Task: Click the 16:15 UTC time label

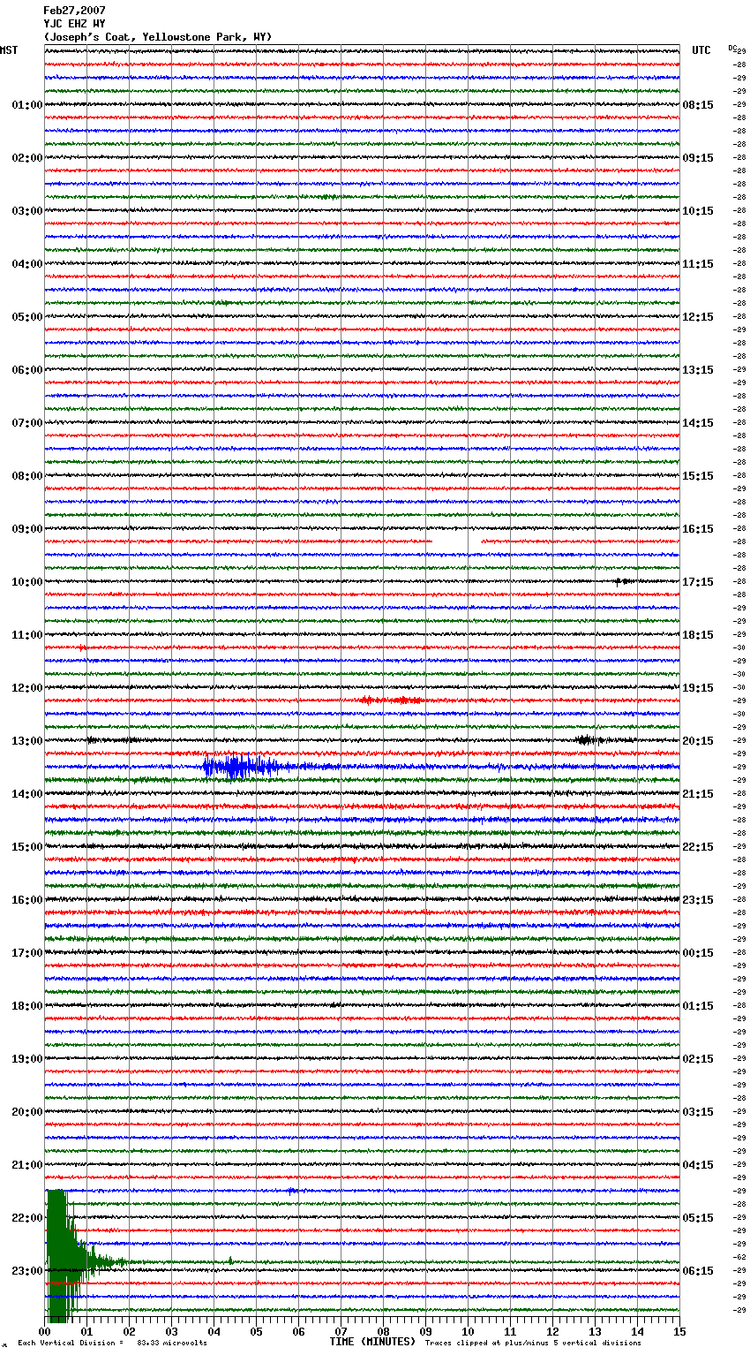Action: 698,529
